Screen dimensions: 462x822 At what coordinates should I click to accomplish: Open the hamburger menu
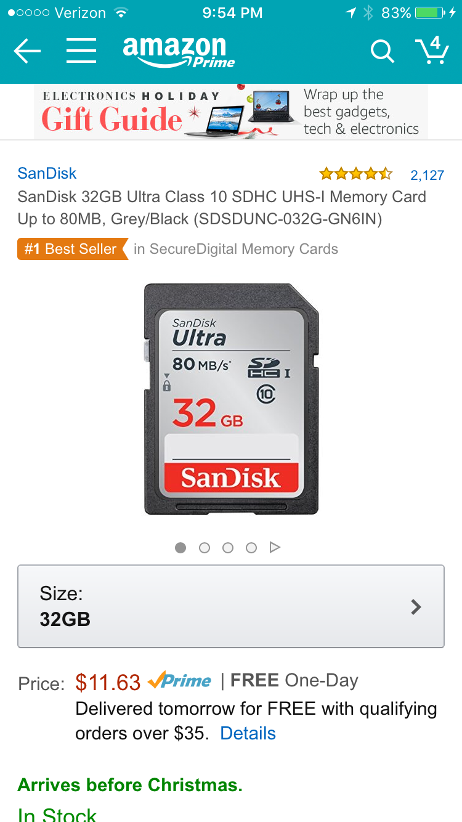coord(81,51)
